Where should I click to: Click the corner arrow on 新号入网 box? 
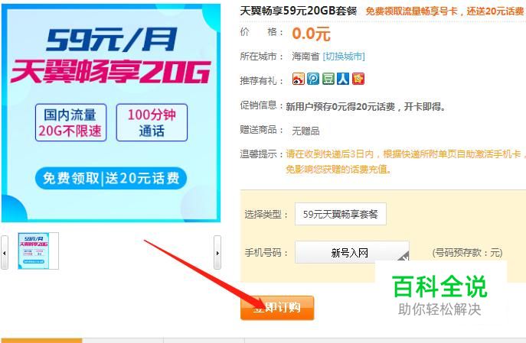[404, 257]
